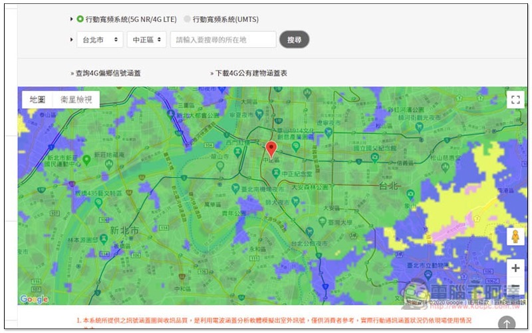Viewport: 532px width, 333px height.
Task: Open 查詢4G偏鄉信號涵蓋 link
Action: (x=108, y=73)
